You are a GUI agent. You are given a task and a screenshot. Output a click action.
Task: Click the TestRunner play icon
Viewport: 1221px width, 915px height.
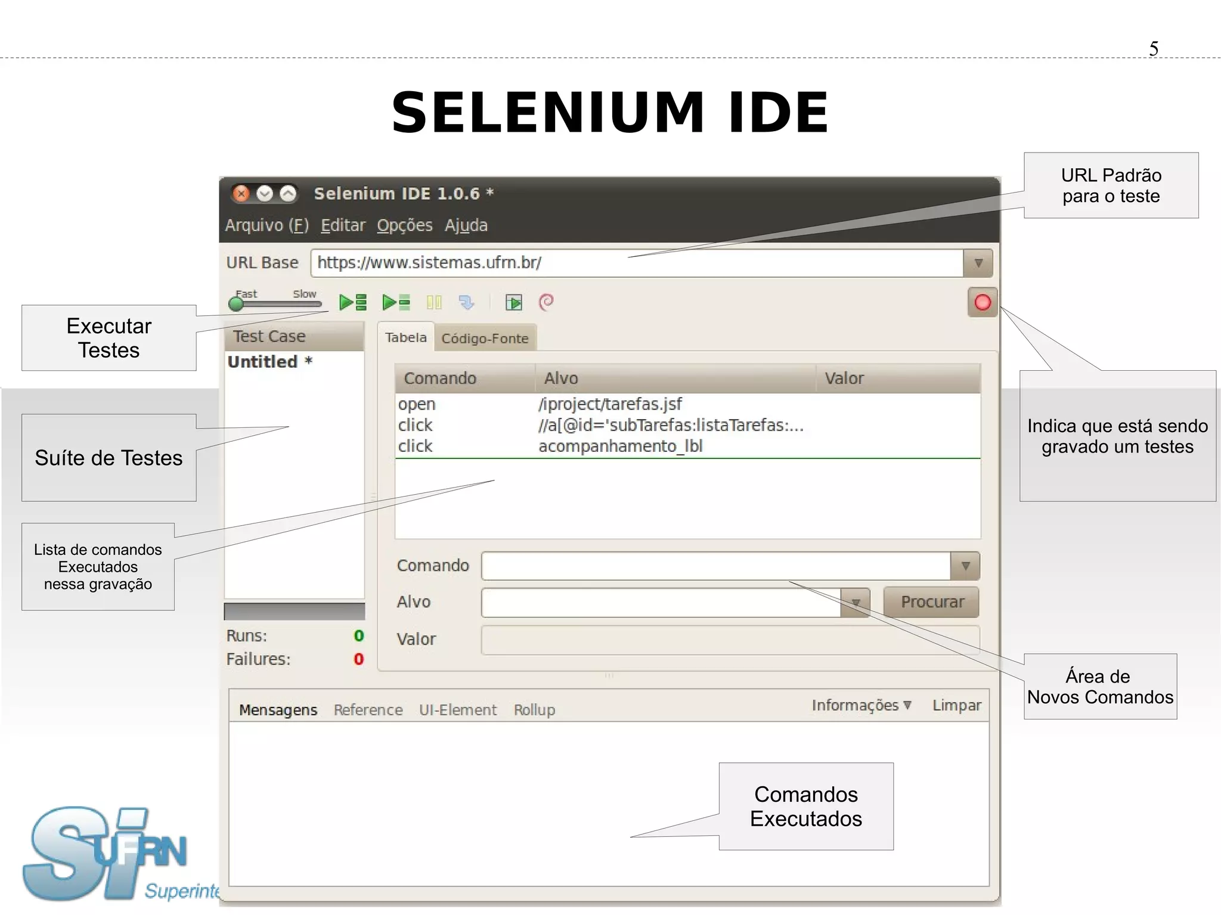click(x=513, y=302)
